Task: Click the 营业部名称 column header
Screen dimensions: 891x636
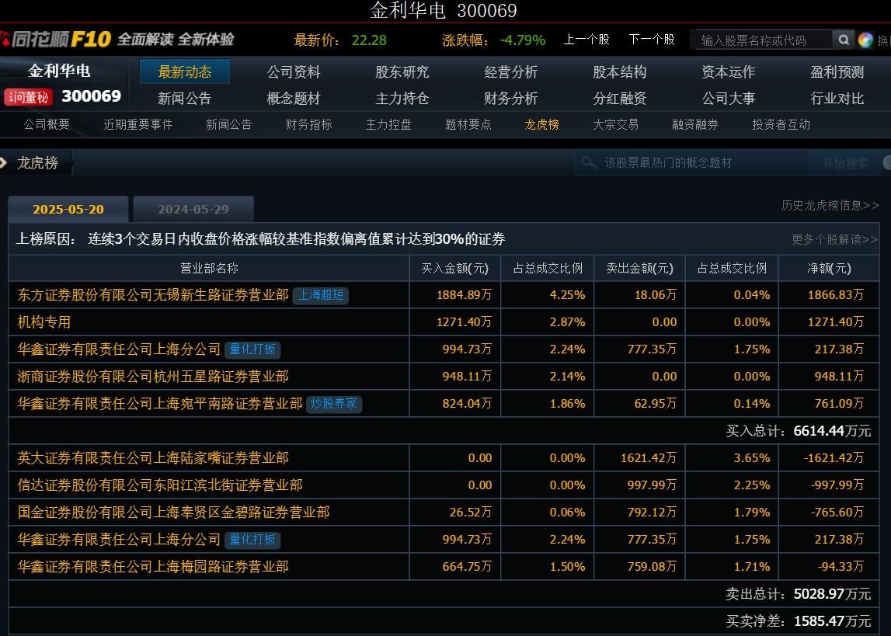Action: coord(209,269)
